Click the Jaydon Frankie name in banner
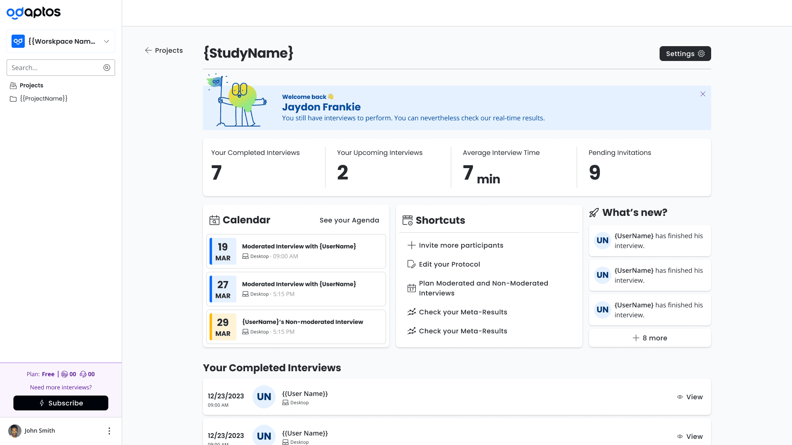The image size is (792, 445). pos(321,107)
